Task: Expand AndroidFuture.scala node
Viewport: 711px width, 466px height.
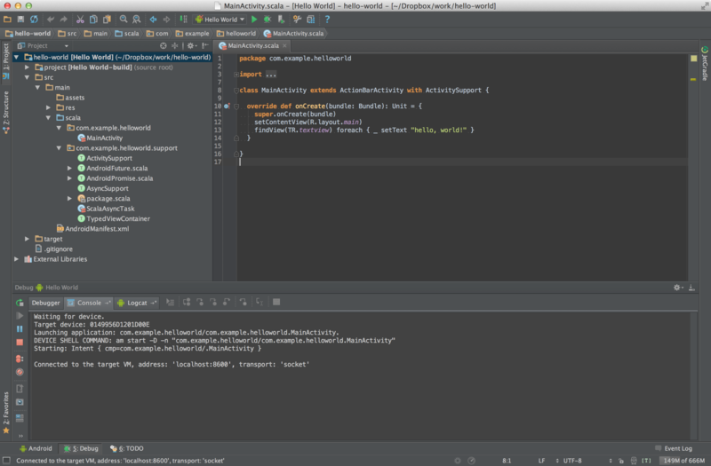Action: [x=70, y=168]
